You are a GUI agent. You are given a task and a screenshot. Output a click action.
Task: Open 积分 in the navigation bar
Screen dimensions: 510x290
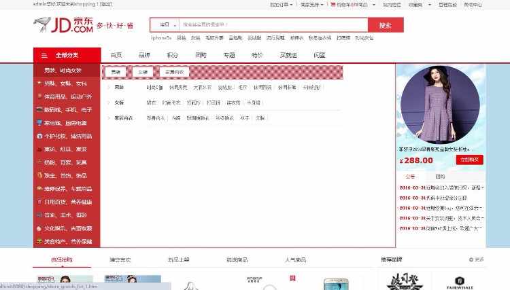[x=173, y=55]
